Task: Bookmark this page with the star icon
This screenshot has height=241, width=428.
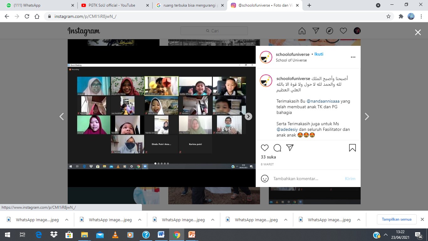Action: 389,16
